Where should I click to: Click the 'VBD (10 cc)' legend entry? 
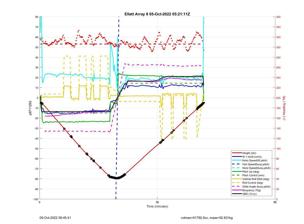tap(251, 194)
